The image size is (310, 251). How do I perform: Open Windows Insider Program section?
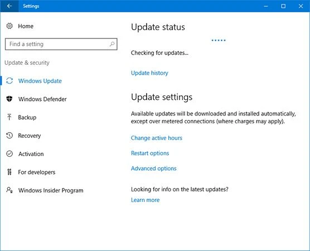tap(51, 190)
